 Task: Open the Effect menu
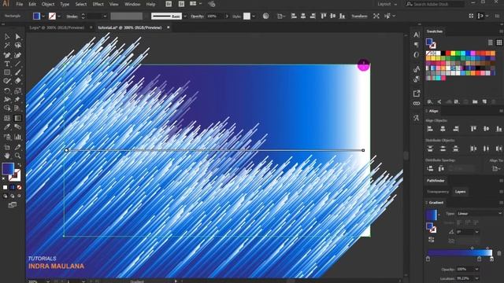(x=98, y=4)
